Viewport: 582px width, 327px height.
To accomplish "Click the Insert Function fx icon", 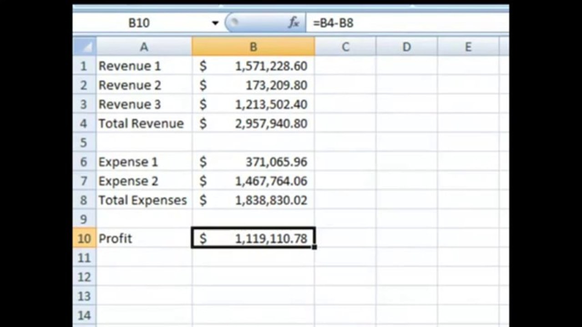I will [294, 23].
